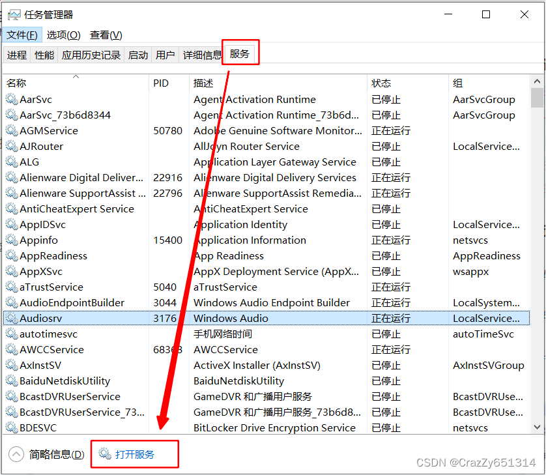The height and width of the screenshot is (475, 546).
Task: Click the gear icon beside BaiduNetdiskUtility
Action: coord(12,381)
